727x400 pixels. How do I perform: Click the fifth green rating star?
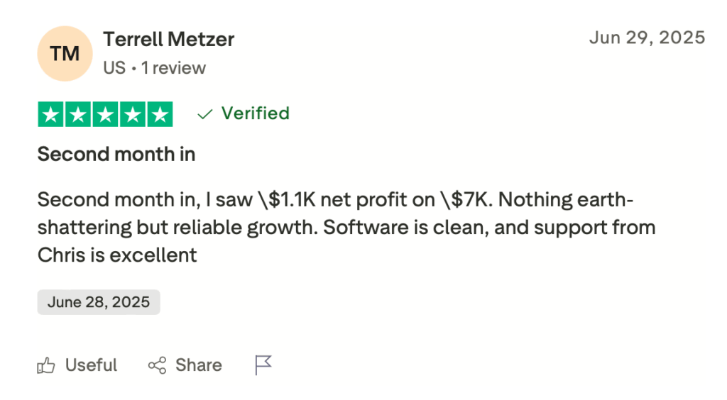159,113
